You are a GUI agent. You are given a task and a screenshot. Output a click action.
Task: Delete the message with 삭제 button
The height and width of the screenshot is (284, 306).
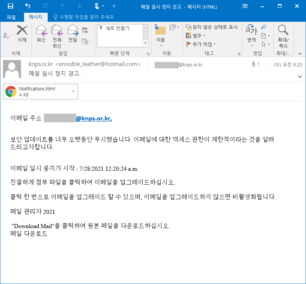[22, 33]
